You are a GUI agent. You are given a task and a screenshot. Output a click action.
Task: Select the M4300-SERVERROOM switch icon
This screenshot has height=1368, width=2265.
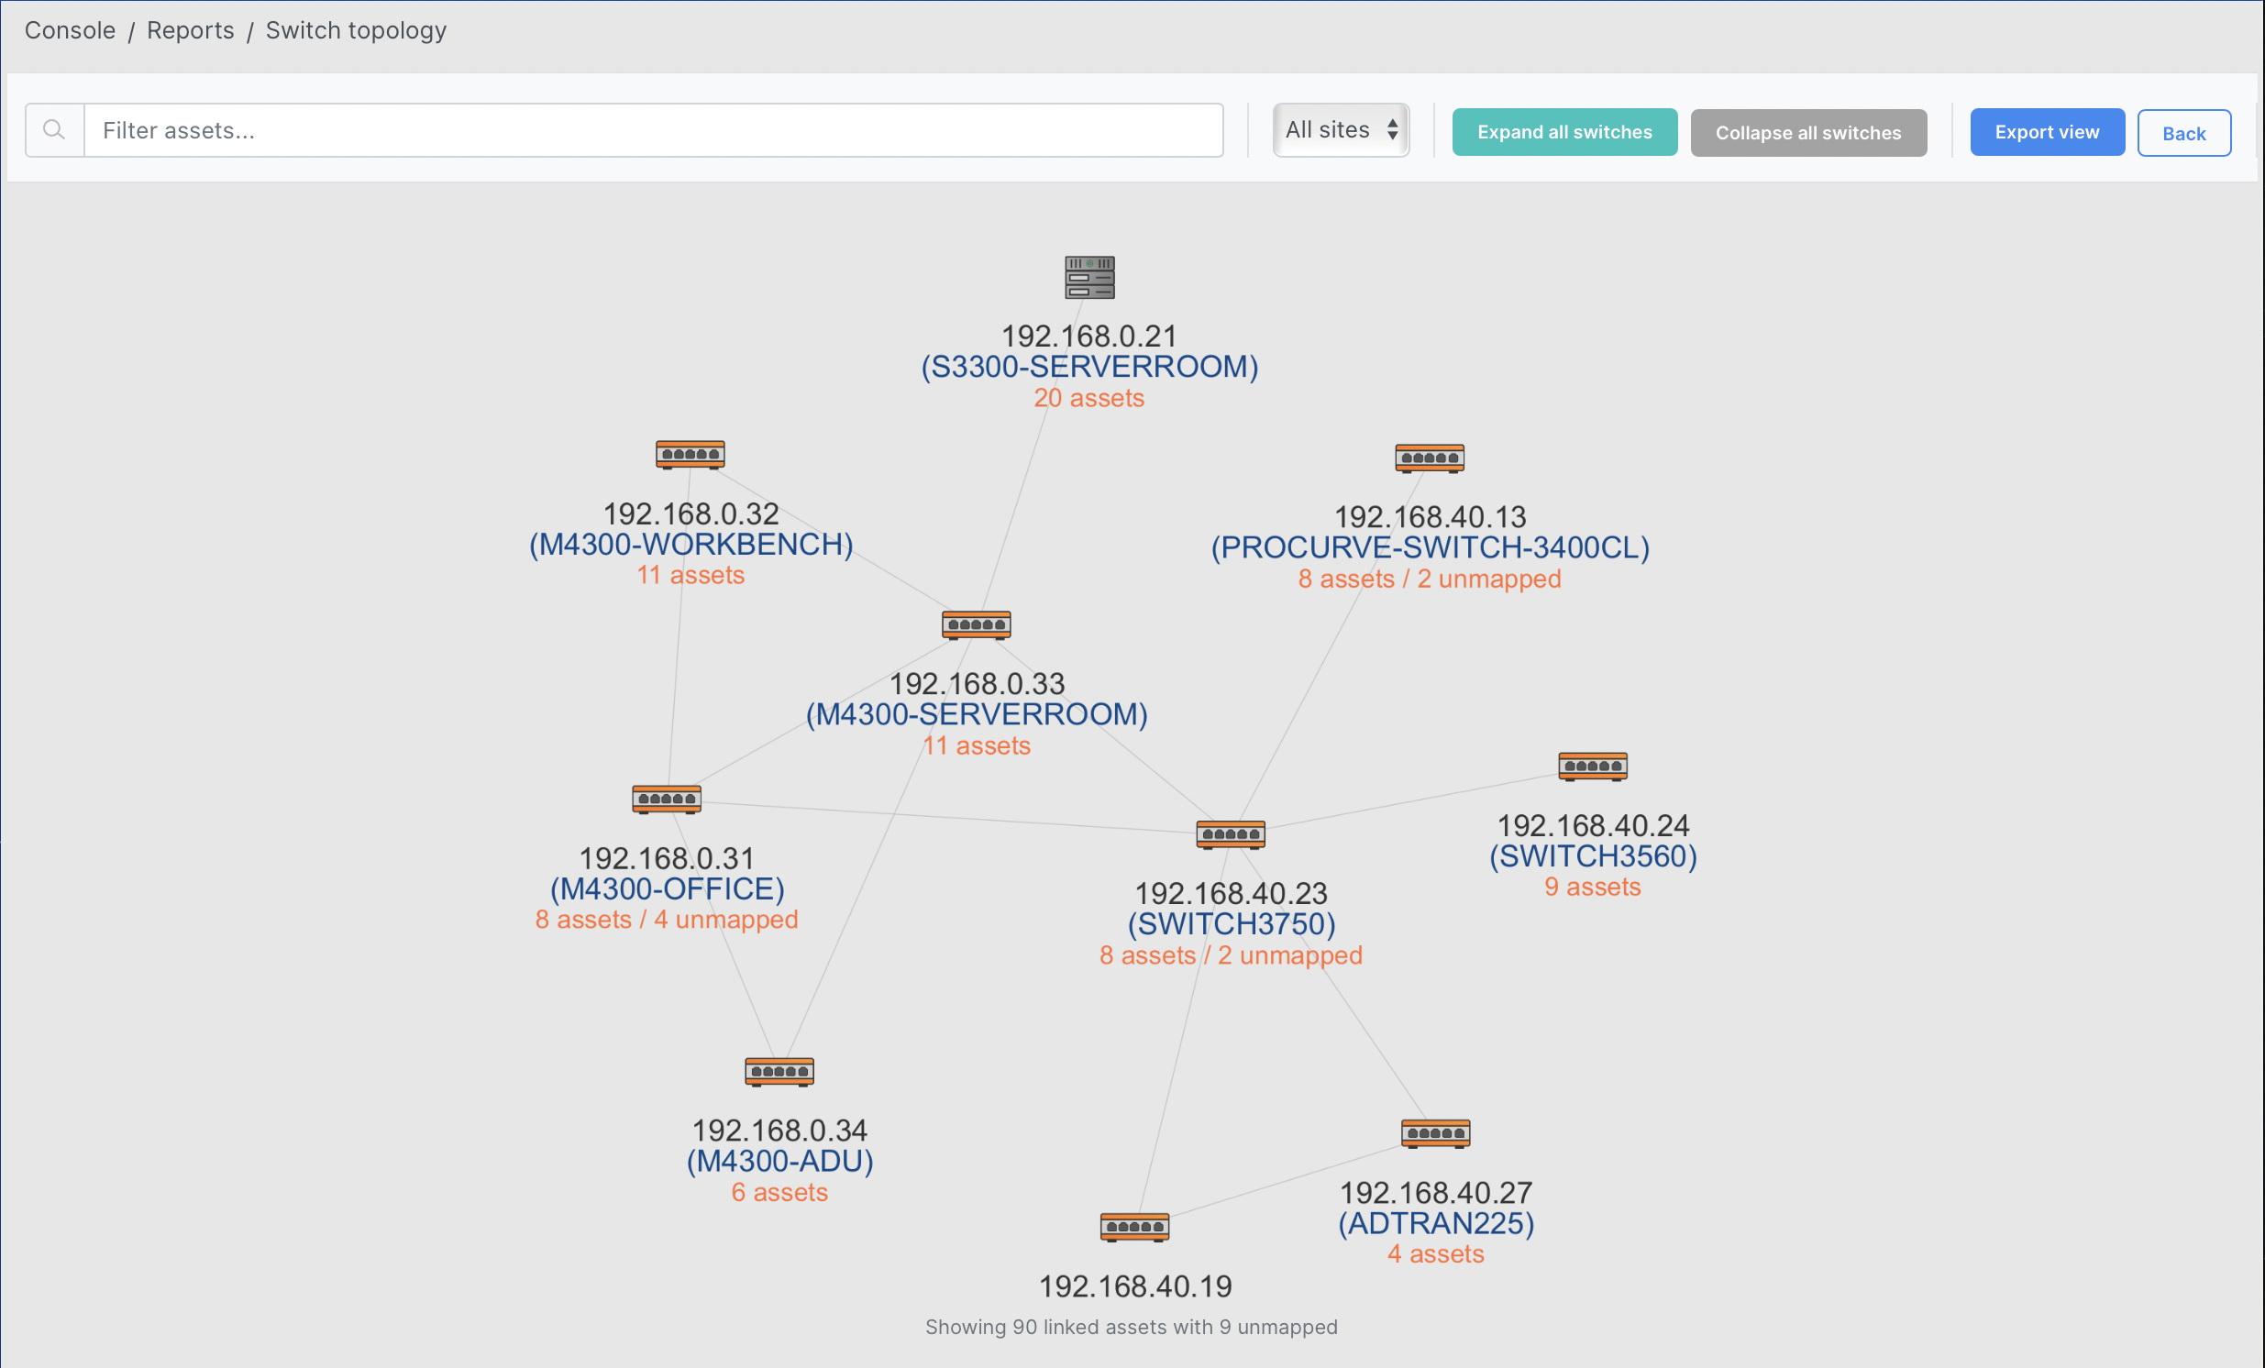coord(976,625)
